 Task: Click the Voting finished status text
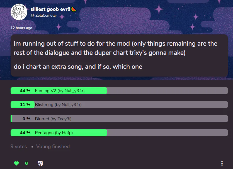[x=53, y=146]
